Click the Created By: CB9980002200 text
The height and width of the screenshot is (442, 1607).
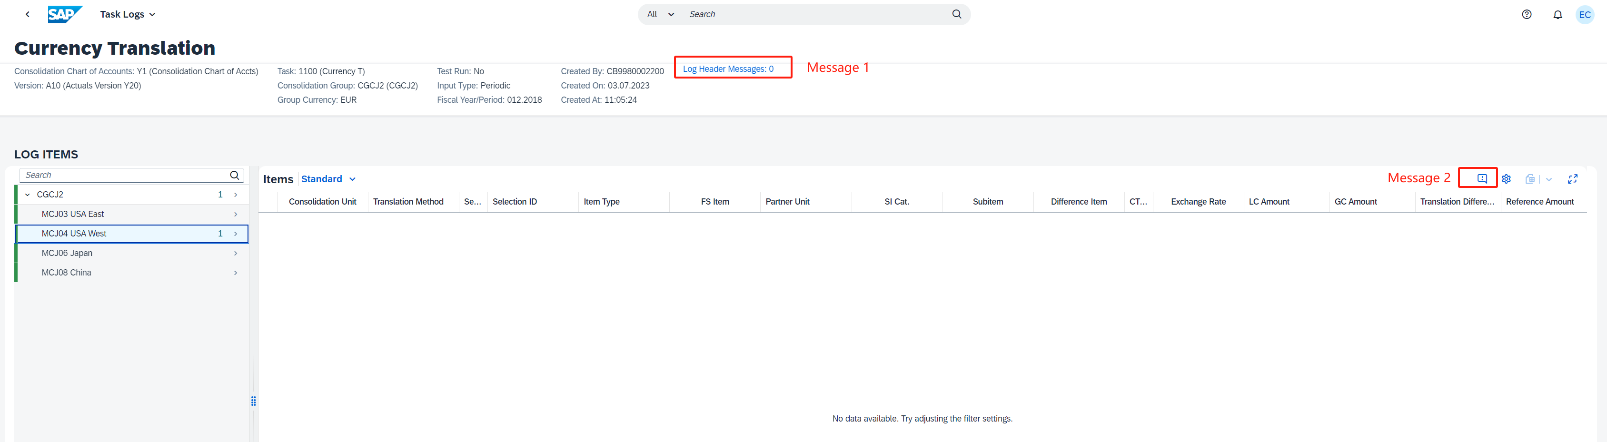pos(612,72)
